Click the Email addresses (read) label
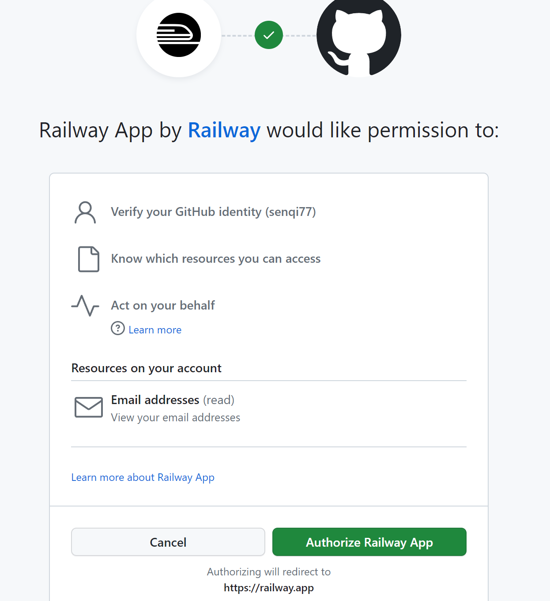This screenshot has width=550, height=601. pyautogui.click(x=173, y=400)
